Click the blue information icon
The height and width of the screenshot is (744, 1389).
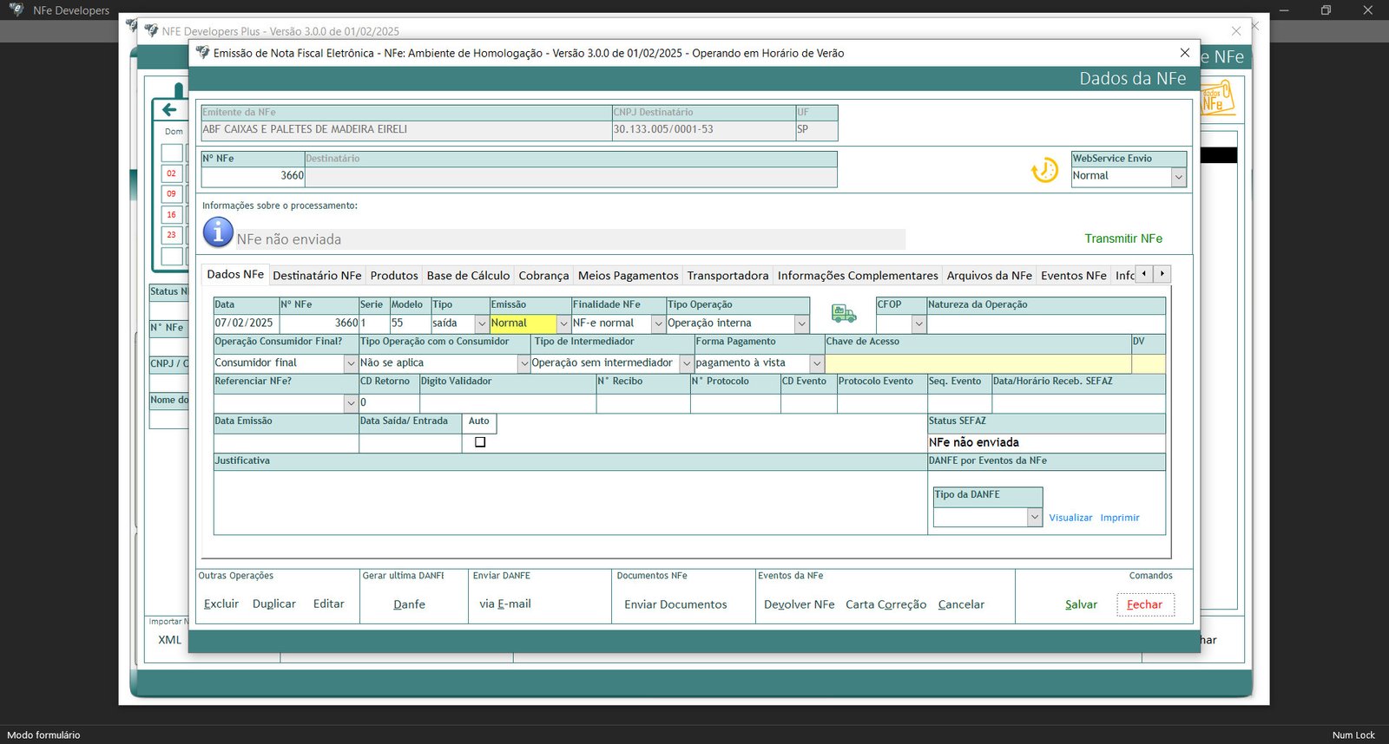pos(218,232)
